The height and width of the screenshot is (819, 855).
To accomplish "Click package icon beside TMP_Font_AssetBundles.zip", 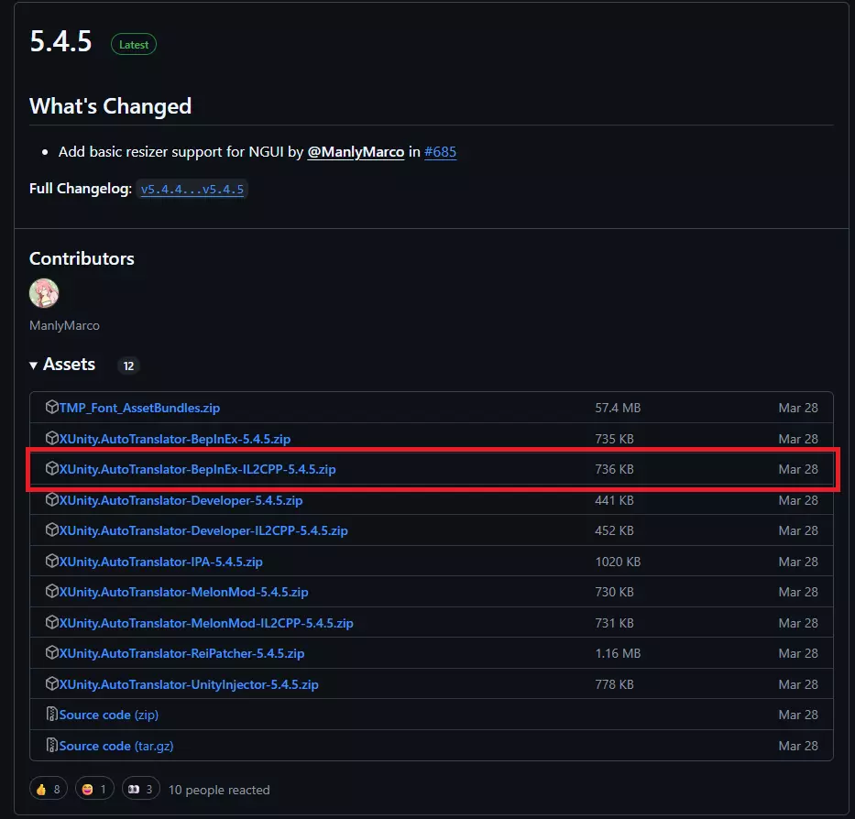I will pyautogui.click(x=52, y=408).
